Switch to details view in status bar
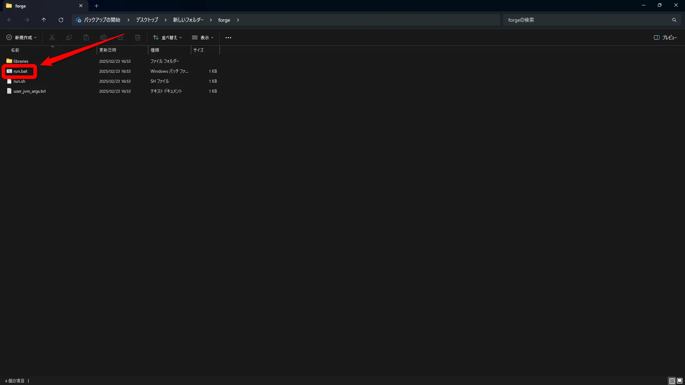685x385 pixels. 672,381
